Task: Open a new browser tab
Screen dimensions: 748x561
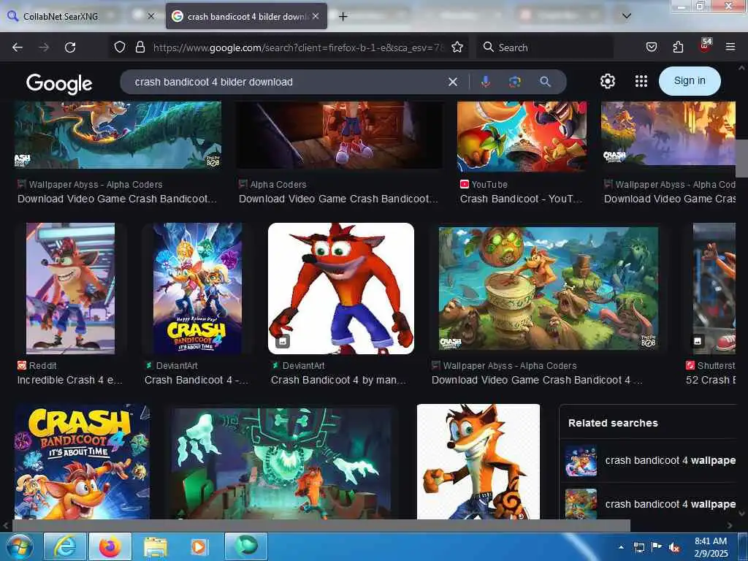Action: coord(343,17)
